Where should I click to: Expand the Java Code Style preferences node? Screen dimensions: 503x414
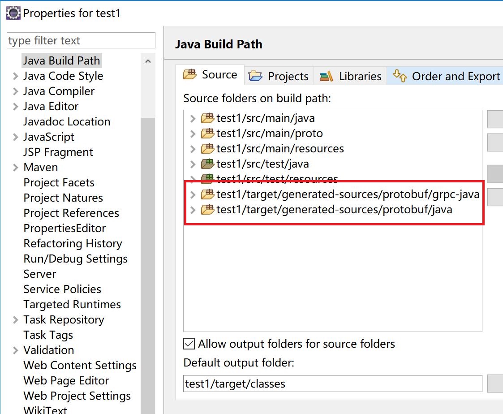tap(16, 76)
